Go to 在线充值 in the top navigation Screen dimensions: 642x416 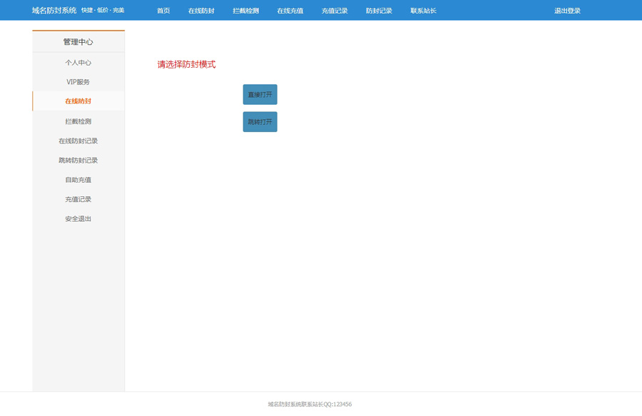pos(290,11)
